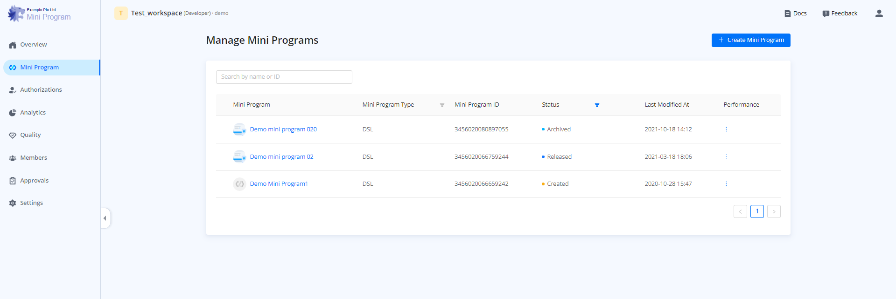The height and width of the screenshot is (299, 896).
Task: Open Settings from the sidebar
Action: click(31, 203)
